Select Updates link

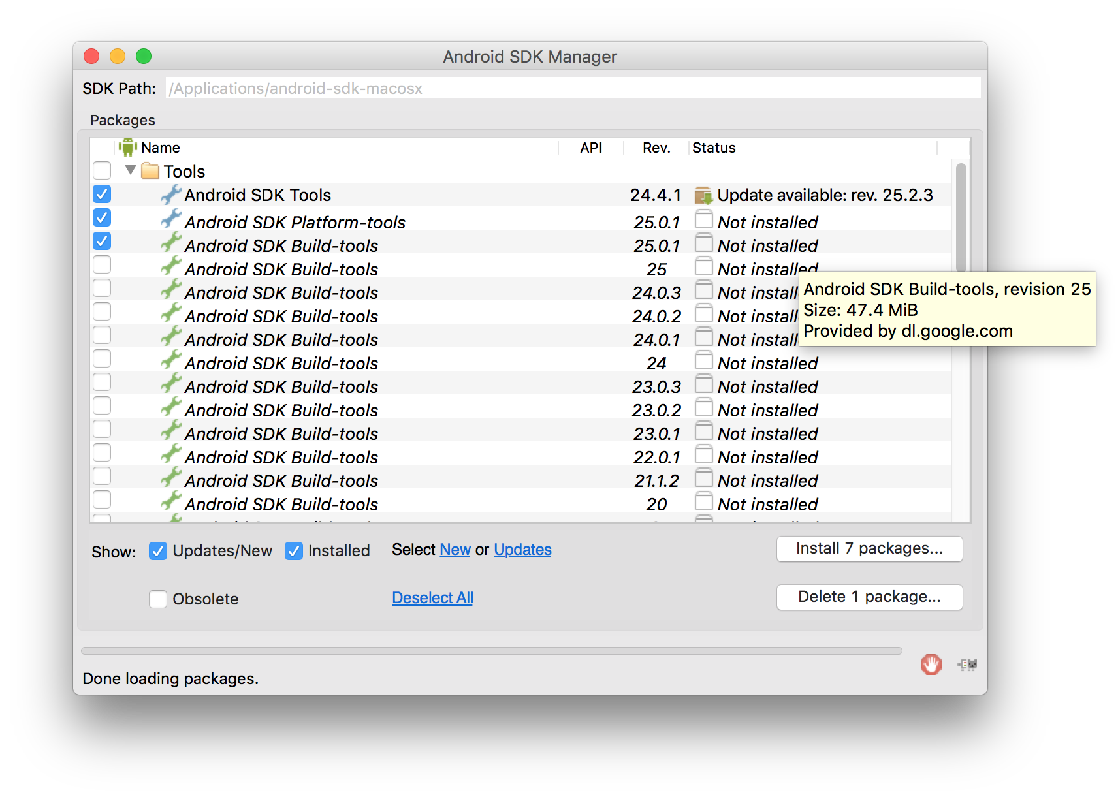click(522, 550)
